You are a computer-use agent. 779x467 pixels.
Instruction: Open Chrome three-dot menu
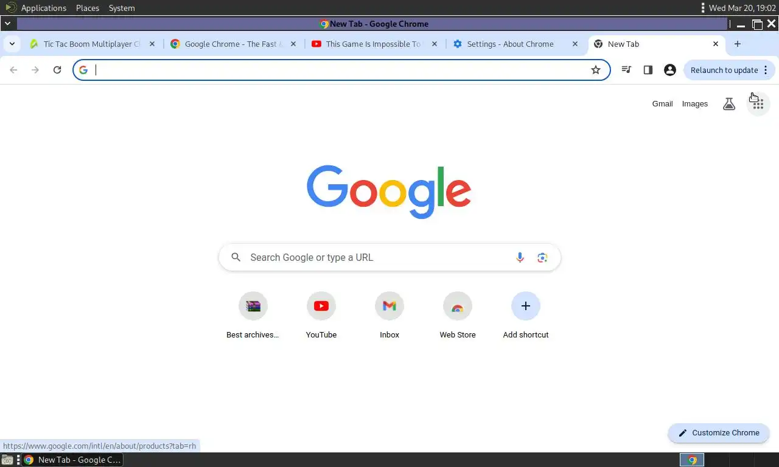point(766,70)
